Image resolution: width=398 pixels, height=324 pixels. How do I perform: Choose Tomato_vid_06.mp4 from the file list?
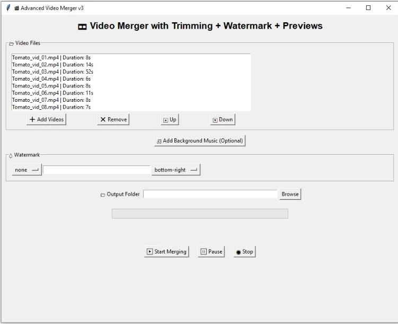point(52,93)
